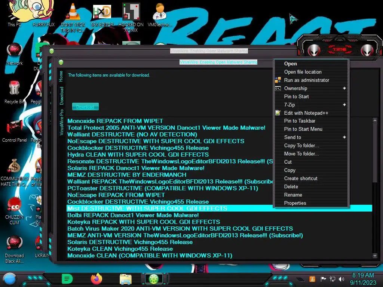
Task: Click the right alien head window button
Action: (367, 50)
